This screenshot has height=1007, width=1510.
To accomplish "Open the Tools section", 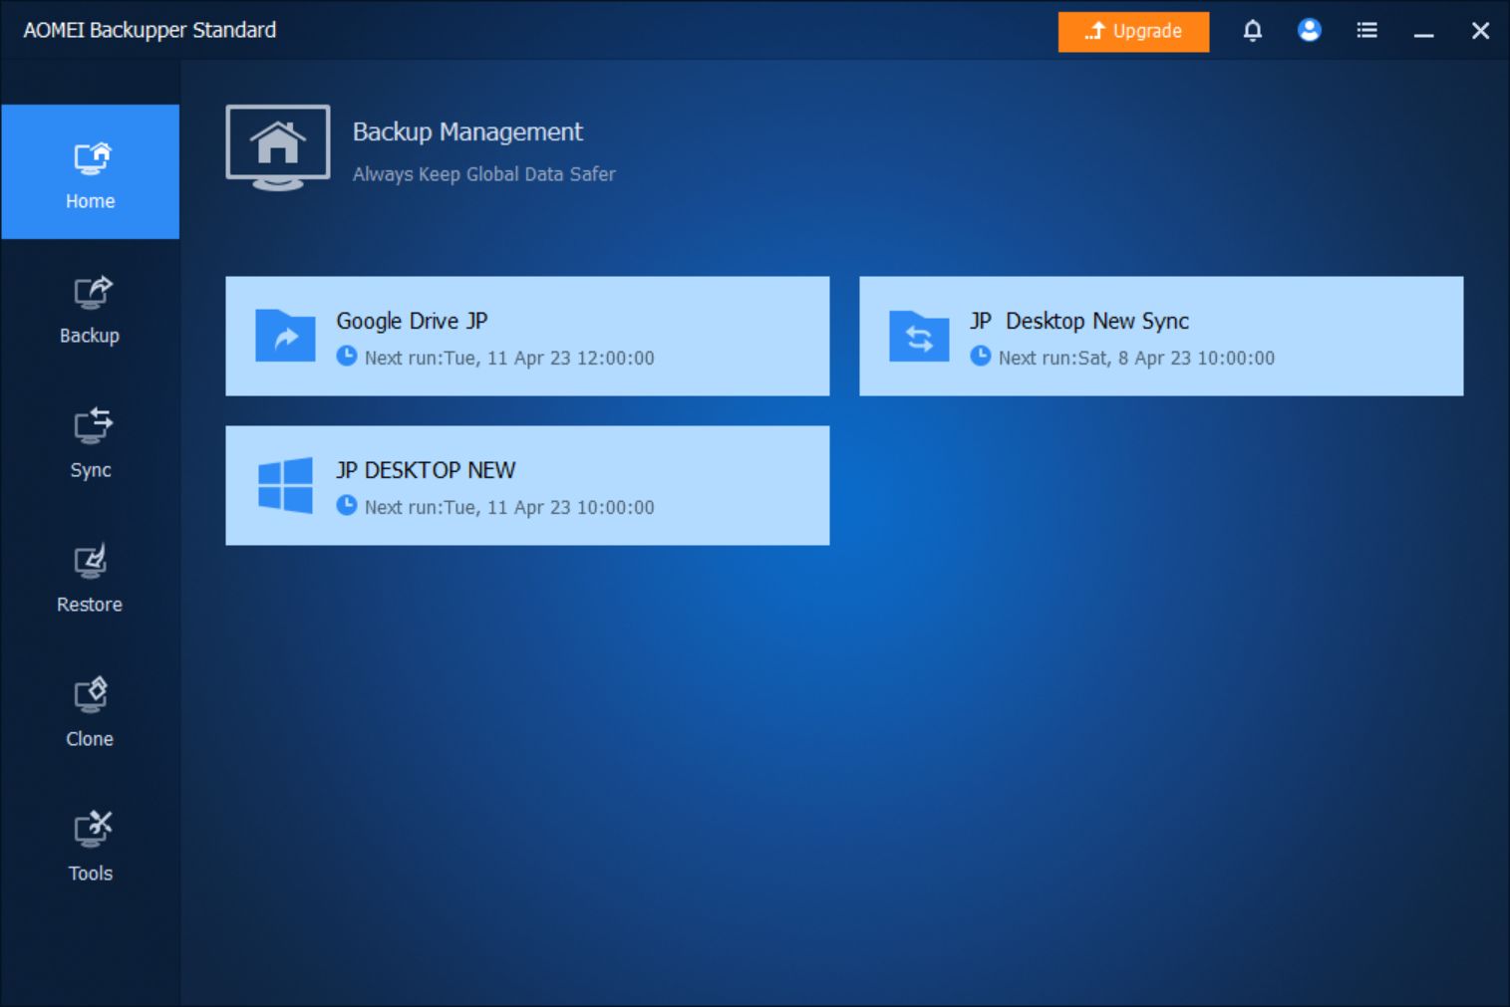I will pos(90,848).
